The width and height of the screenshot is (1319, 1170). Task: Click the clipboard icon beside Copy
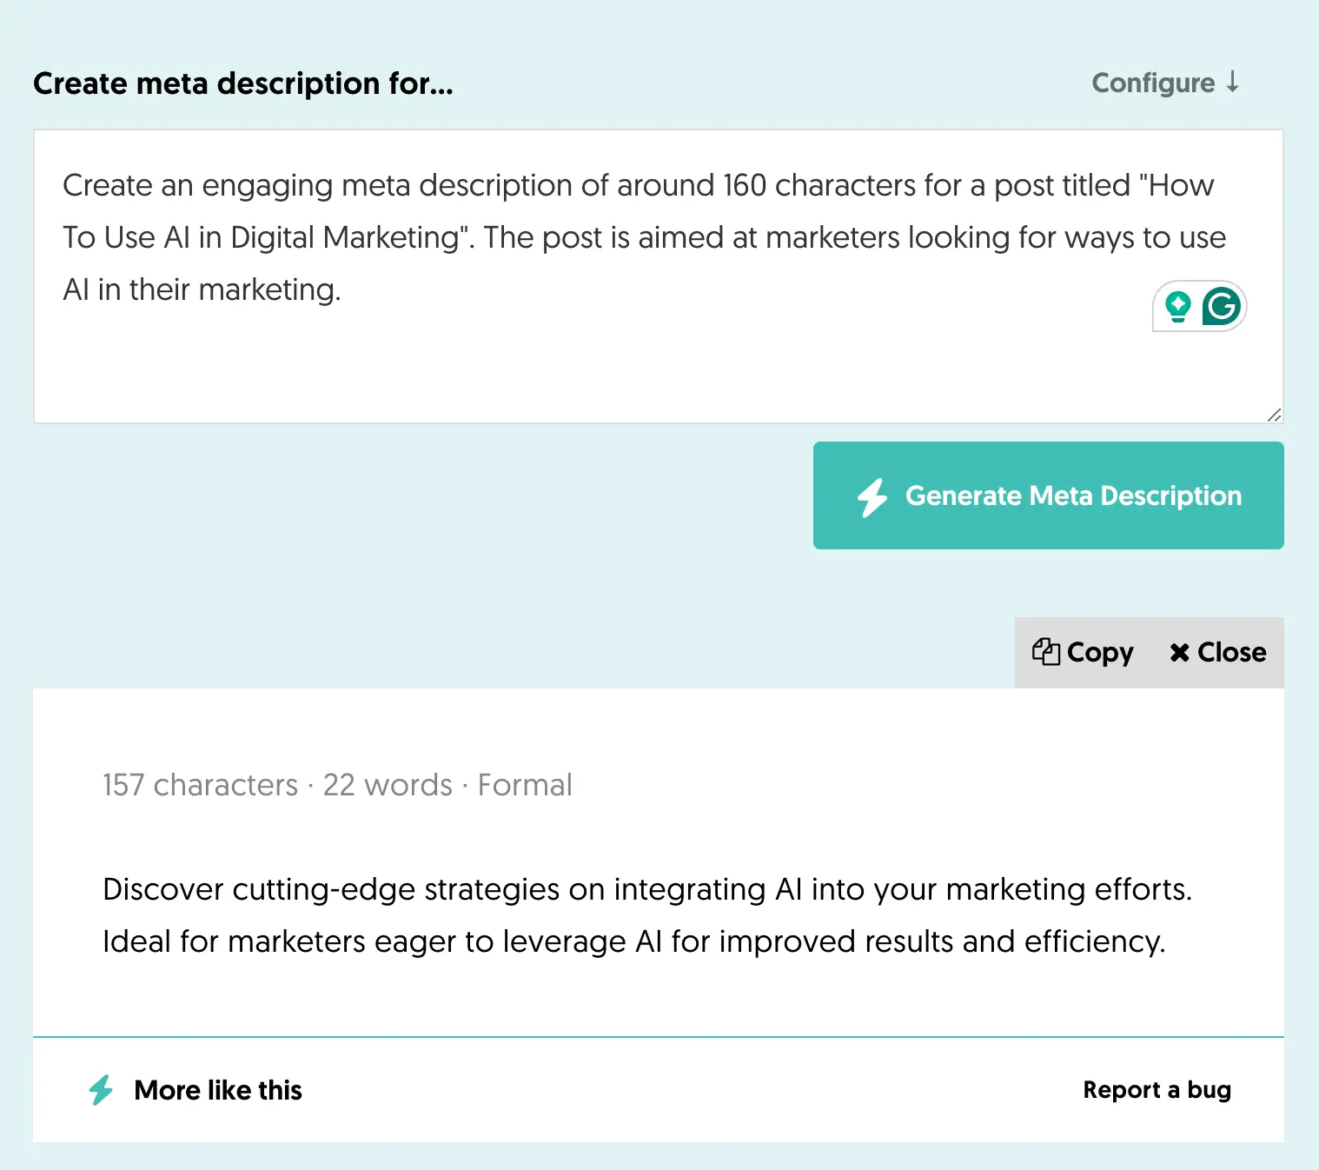[x=1045, y=652]
